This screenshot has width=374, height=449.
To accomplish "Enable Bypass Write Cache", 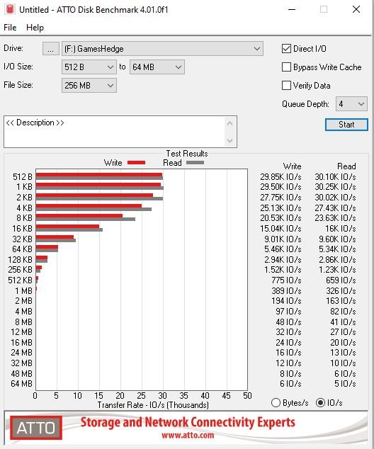I will tap(286, 67).
